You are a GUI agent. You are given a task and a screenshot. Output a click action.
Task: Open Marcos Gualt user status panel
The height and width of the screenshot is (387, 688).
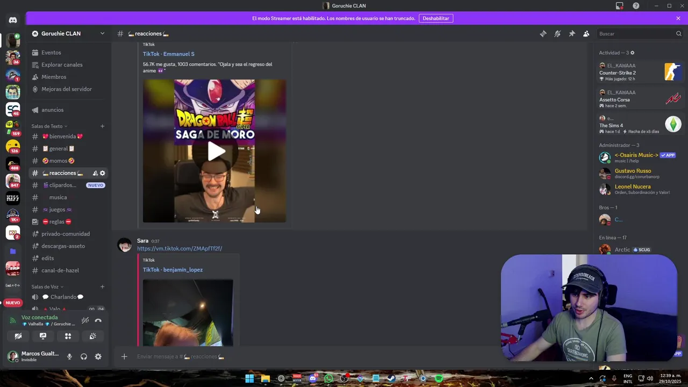pos(33,356)
